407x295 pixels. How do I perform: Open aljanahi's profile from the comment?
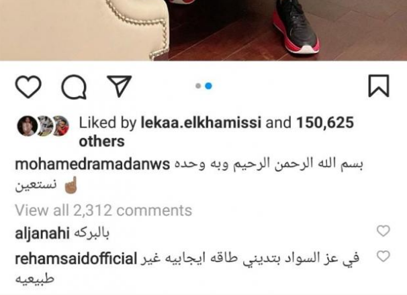pyautogui.click(x=42, y=233)
